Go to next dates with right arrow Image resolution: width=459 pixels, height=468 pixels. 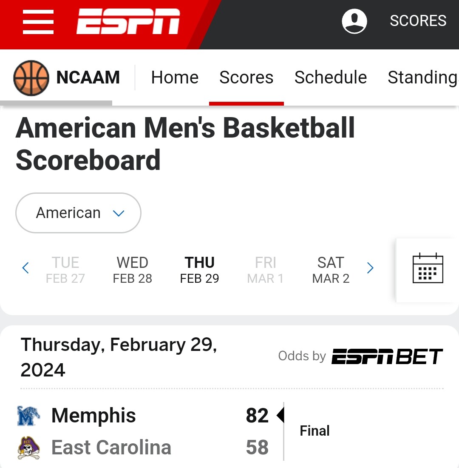(x=370, y=268)
